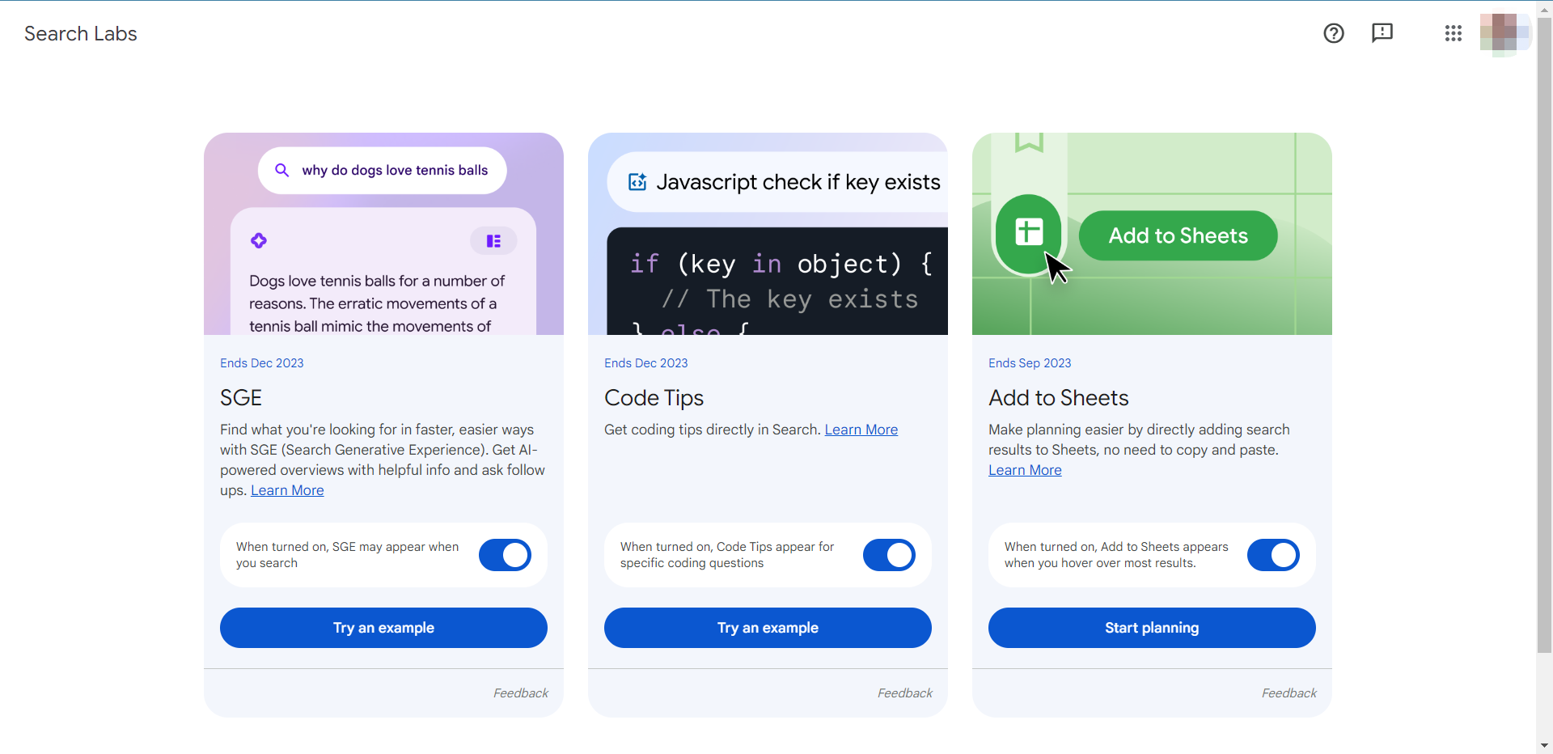Click the SGE card heading
This screenshot has height=754, width=1553.
tap(241, 398)
